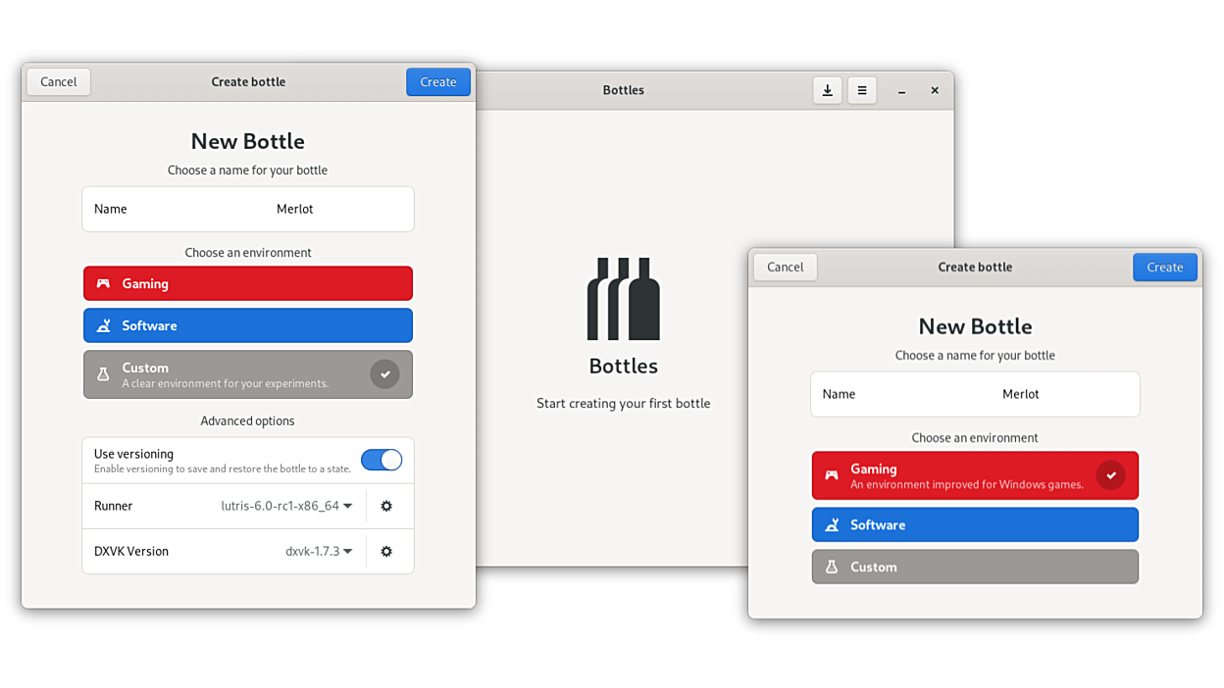Expand the Runner lutris-6.0-rc1 dropdown
Image resolution: width=1224 pixels, height=688 pixels.
(286, 507)
